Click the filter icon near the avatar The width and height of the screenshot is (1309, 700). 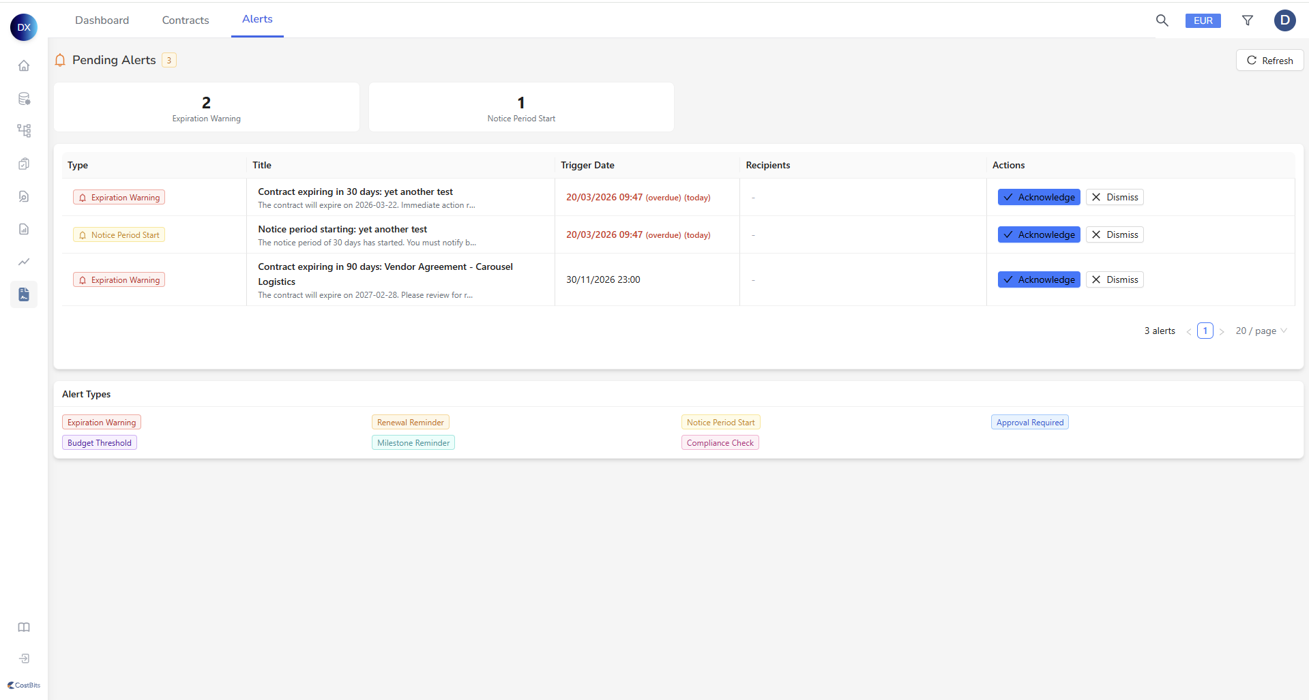(1247, 20)
